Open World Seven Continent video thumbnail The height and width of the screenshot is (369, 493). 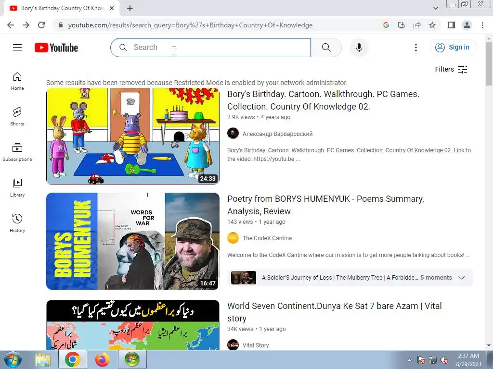pos(133,325)
